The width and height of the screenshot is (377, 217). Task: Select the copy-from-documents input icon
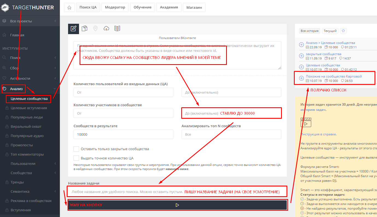pyautogui.click(x=84, y=28)
